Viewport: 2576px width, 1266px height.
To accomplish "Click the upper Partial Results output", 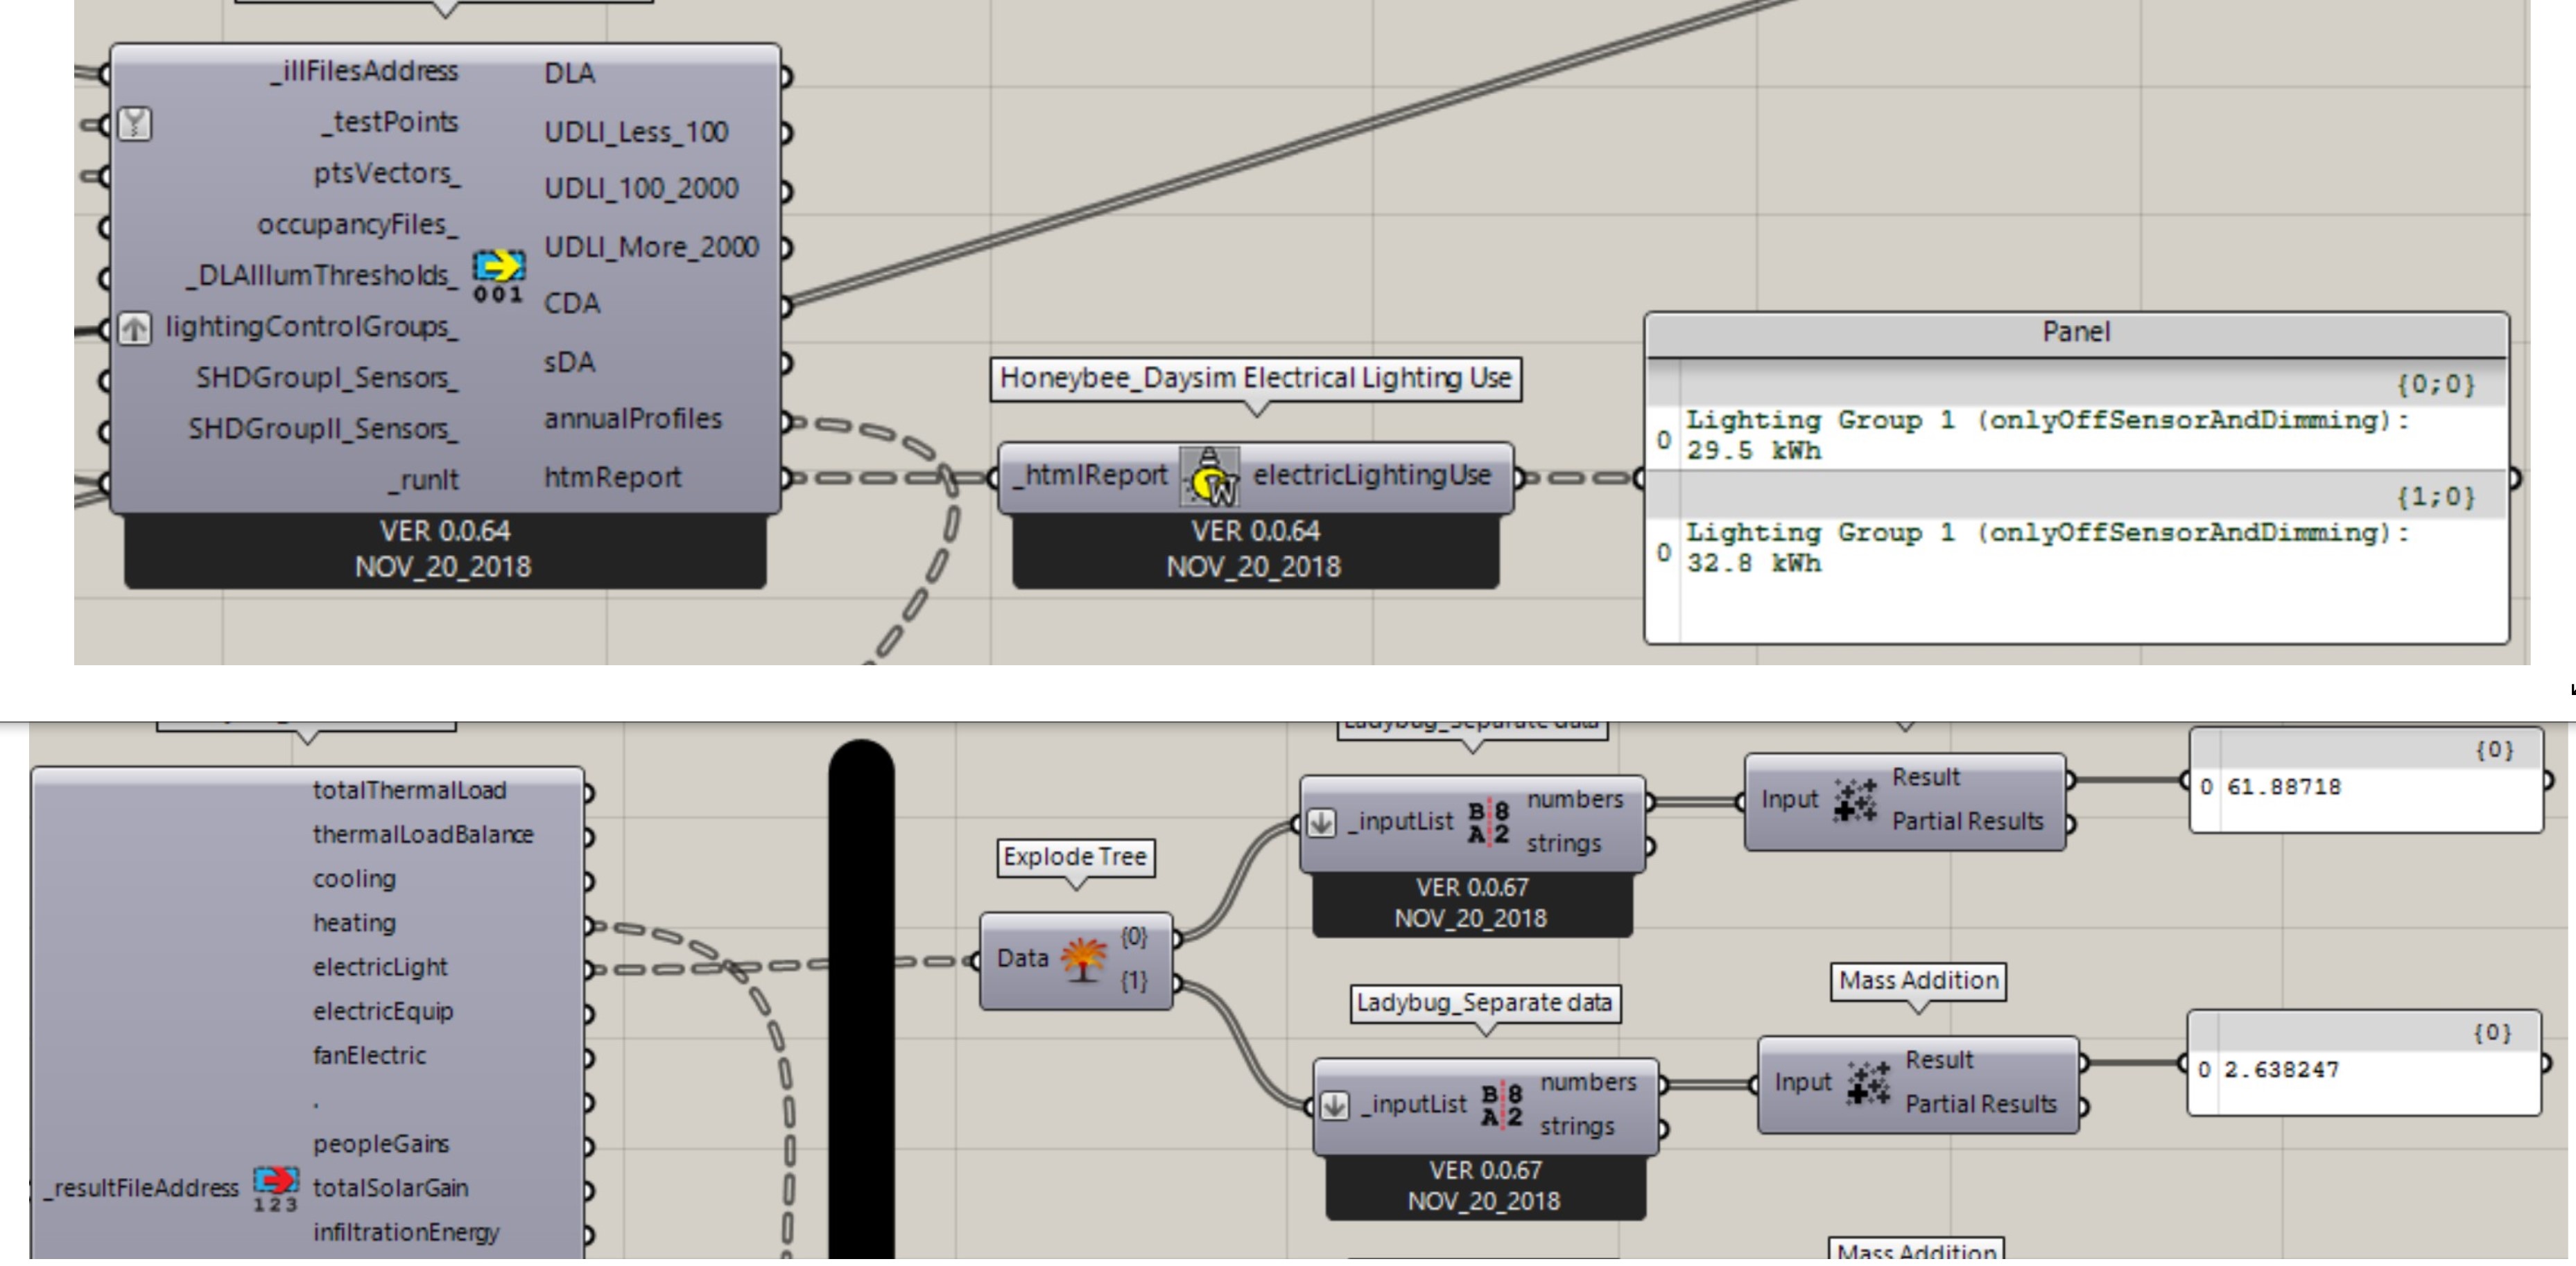I will pos(1967,821).
